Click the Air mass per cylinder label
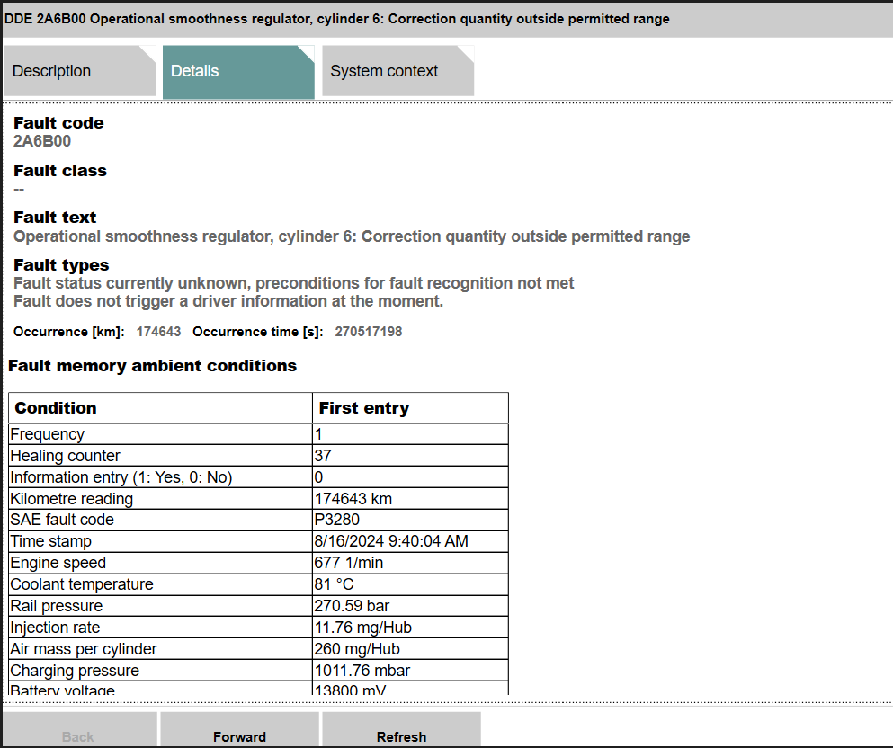The image size is (893, 748). [83, 649]
